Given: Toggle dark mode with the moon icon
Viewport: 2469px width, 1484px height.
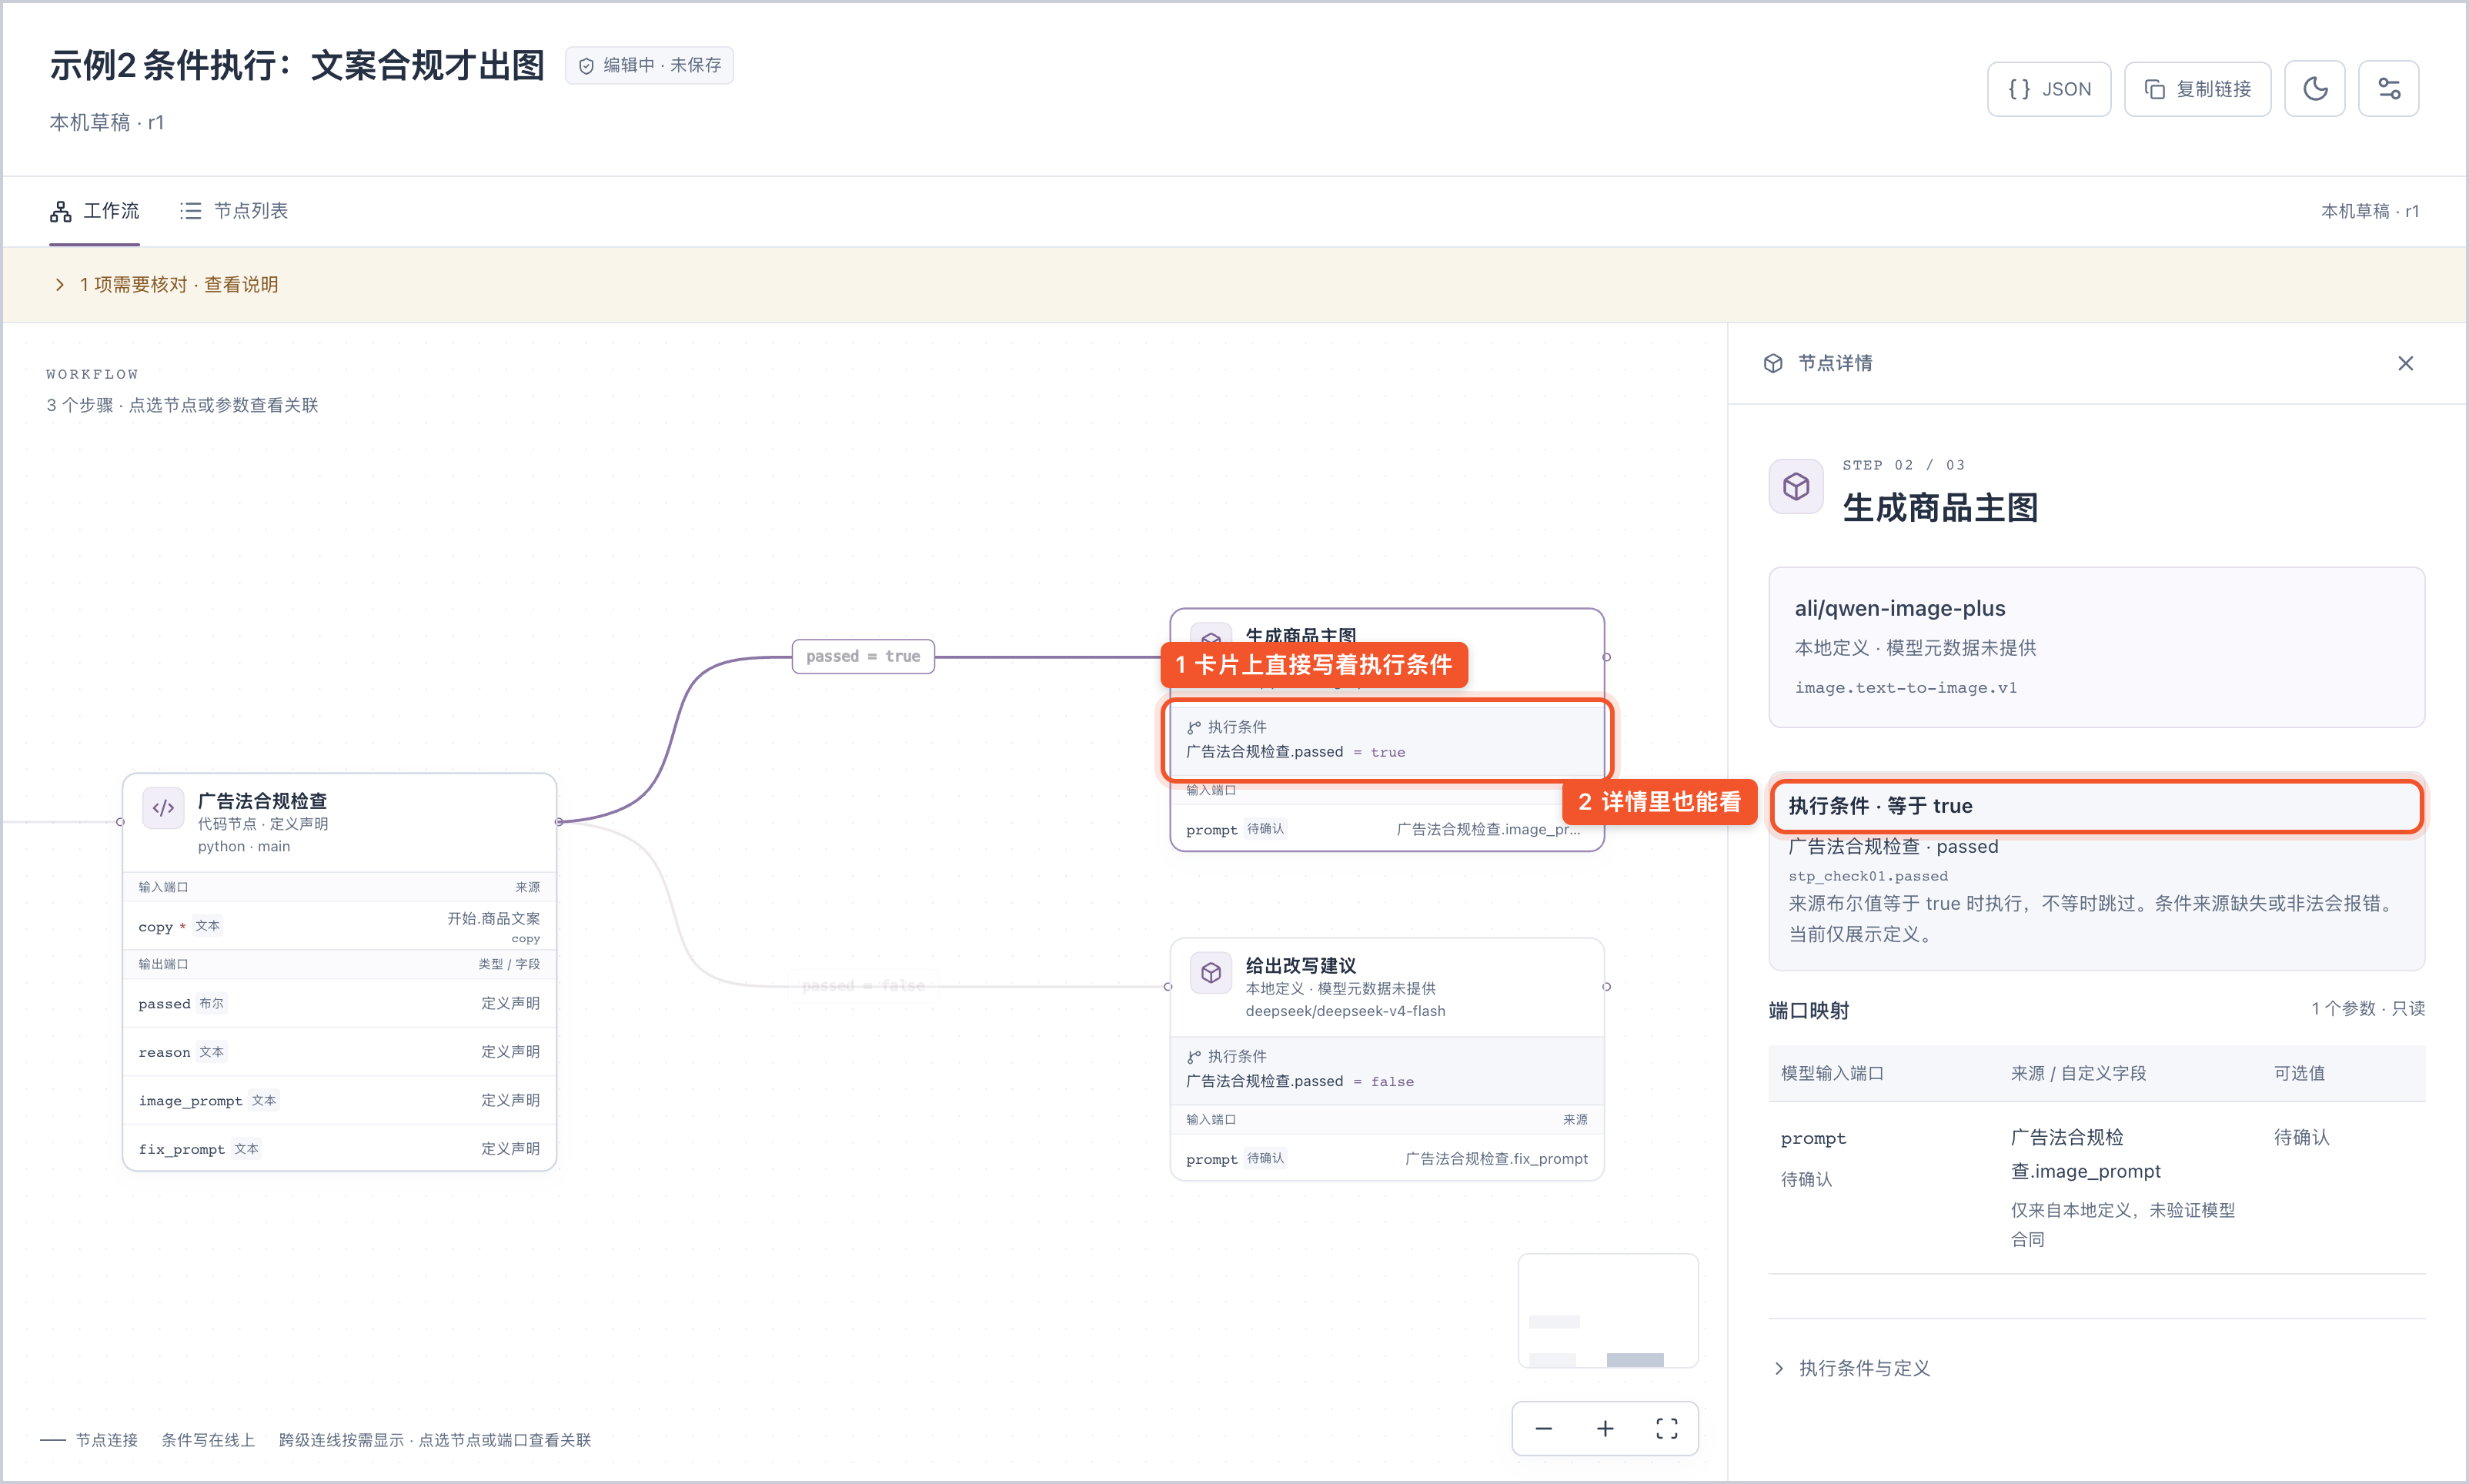Looking at the screenshot, I should click(x=2314, y=89).
